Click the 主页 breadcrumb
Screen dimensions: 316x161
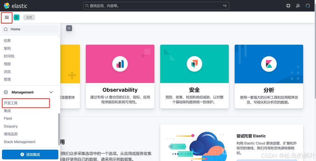click(29, 17)
